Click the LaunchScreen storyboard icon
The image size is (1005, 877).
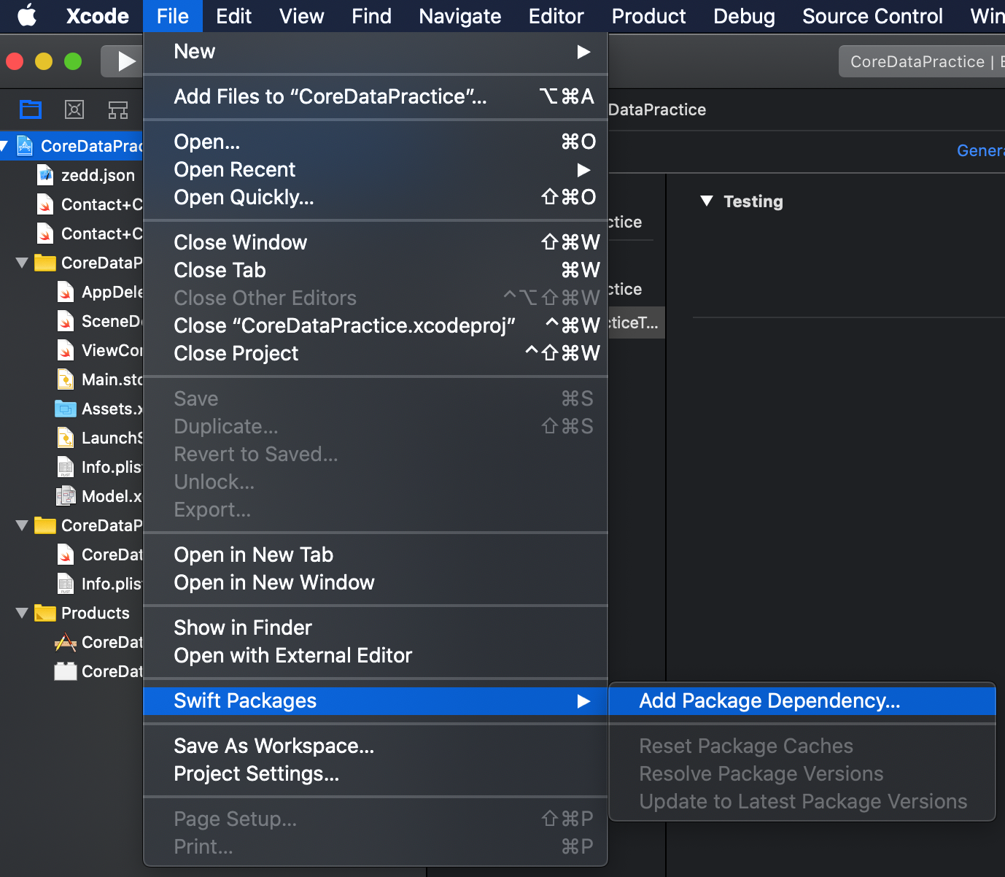66,438
